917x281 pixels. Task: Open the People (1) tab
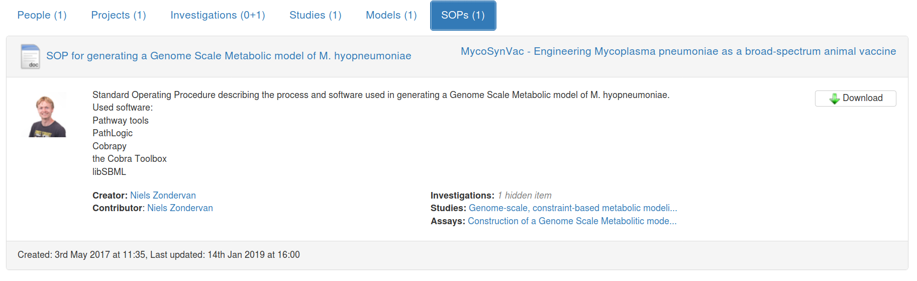[42, 15]
